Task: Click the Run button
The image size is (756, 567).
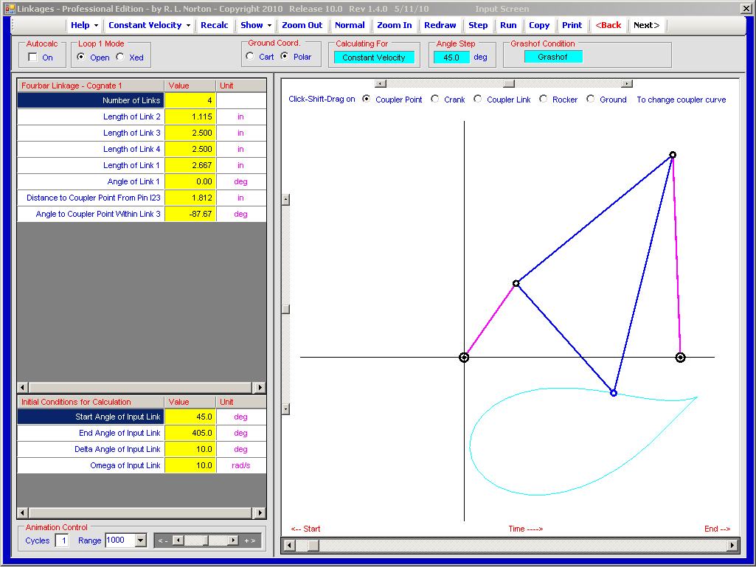Action: point(508,25)
